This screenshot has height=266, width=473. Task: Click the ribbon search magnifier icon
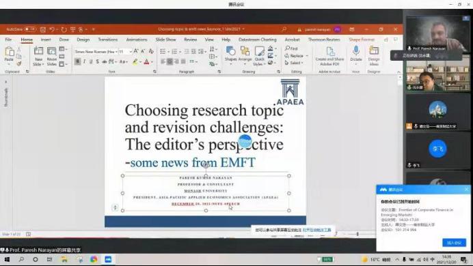(284, 29)
